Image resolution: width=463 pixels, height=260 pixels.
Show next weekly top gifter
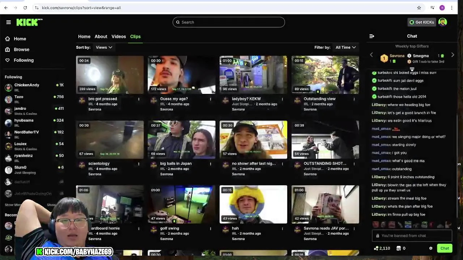(453, 55)
